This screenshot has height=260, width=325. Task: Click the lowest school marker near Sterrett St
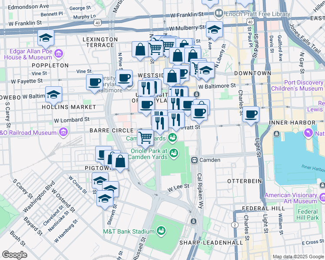[x=105, y=199]
